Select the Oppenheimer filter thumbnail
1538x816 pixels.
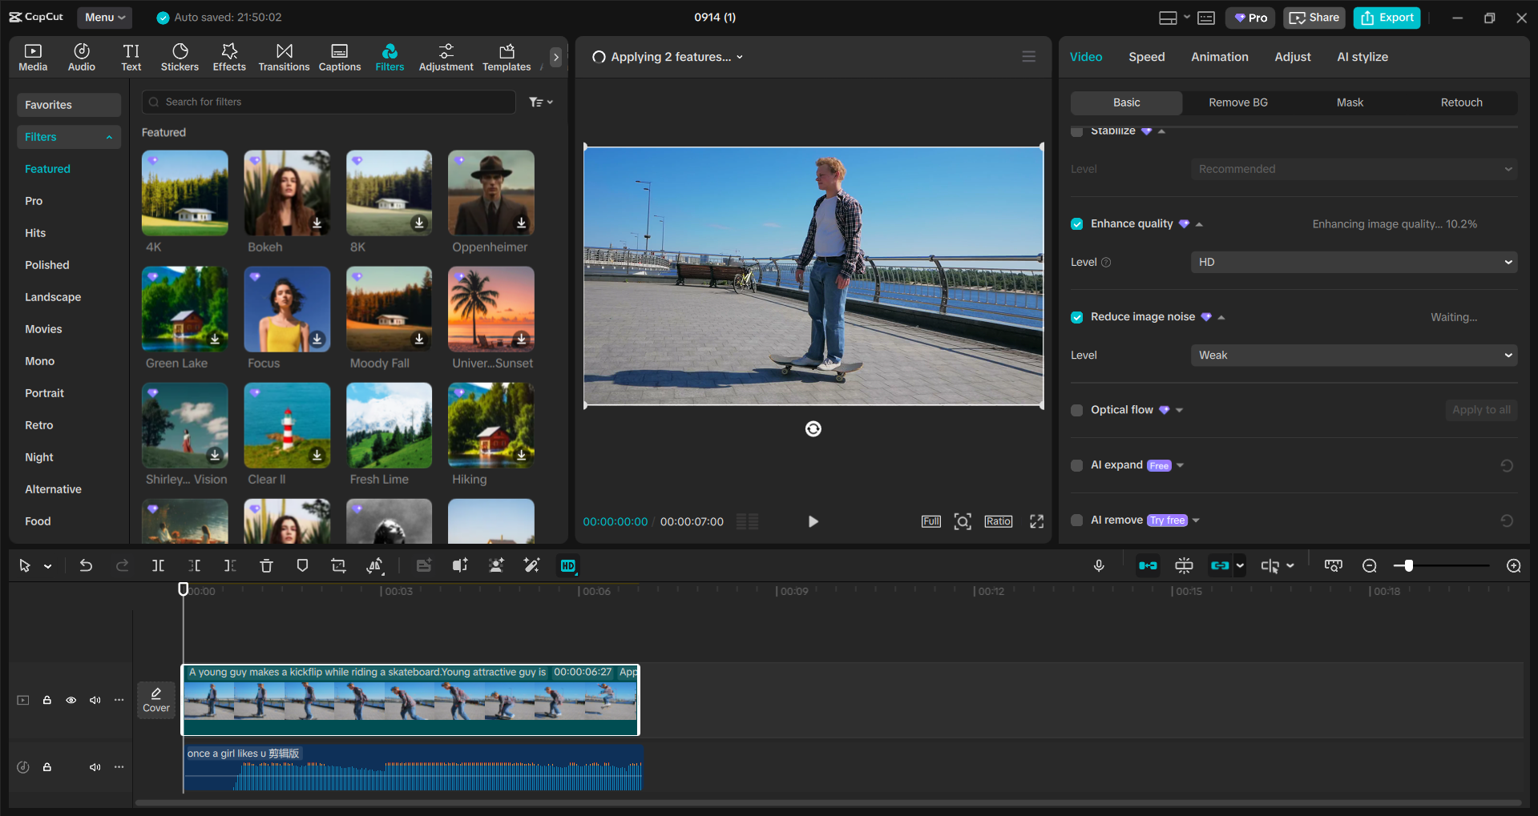pos(490,193)
